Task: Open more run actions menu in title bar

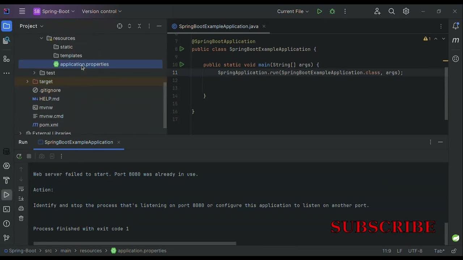Action: (345, 11)
